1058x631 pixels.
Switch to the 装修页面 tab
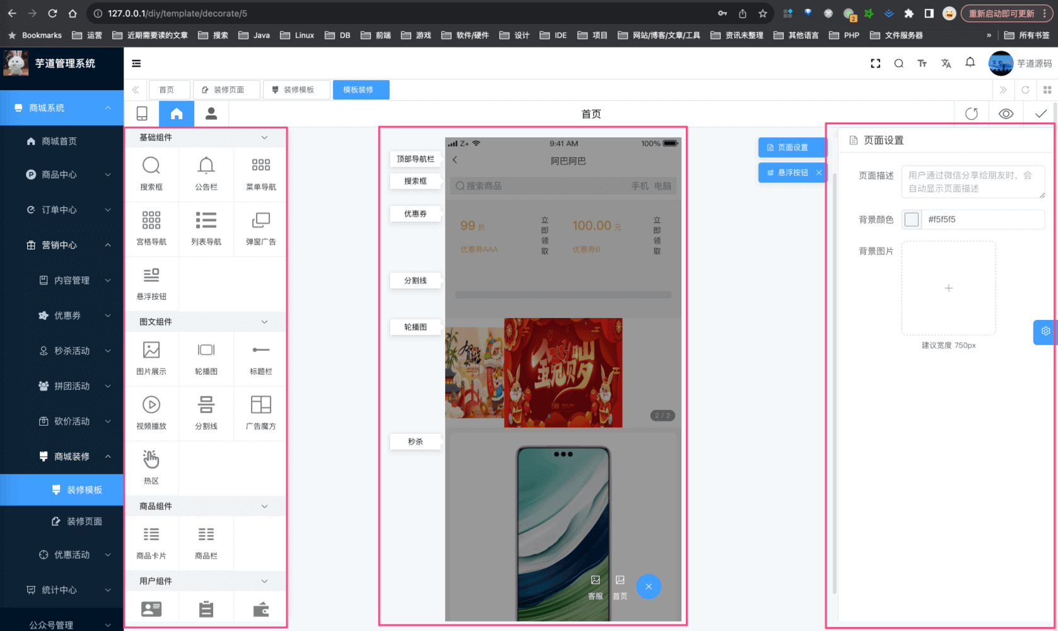coord(227,90)
